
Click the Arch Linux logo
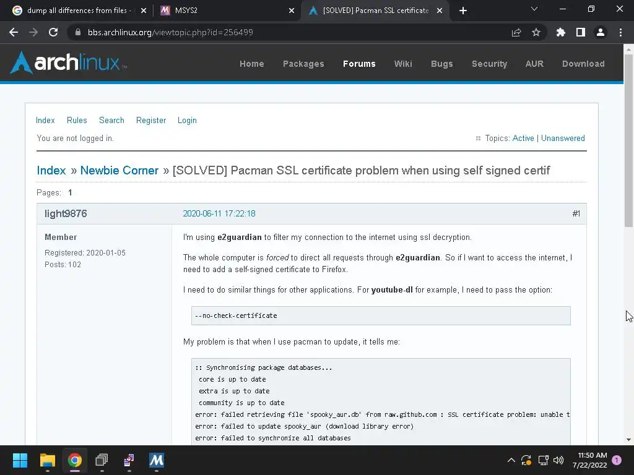click(x=68, y=62)
